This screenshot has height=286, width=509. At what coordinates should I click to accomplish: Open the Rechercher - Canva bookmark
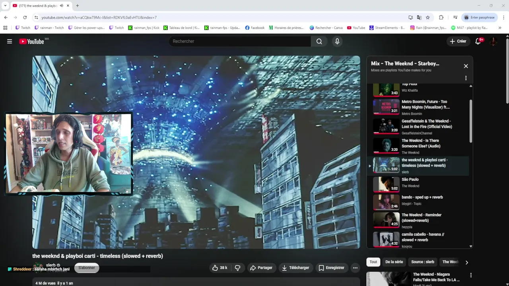[326, 28]
